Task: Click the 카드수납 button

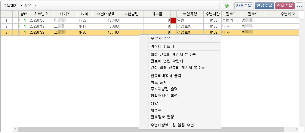Action: pyautogui.click(x=244, y=6)
